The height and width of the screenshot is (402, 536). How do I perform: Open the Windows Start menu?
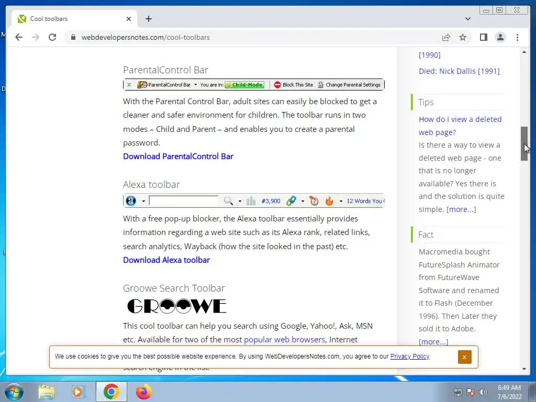coord(14,392)
